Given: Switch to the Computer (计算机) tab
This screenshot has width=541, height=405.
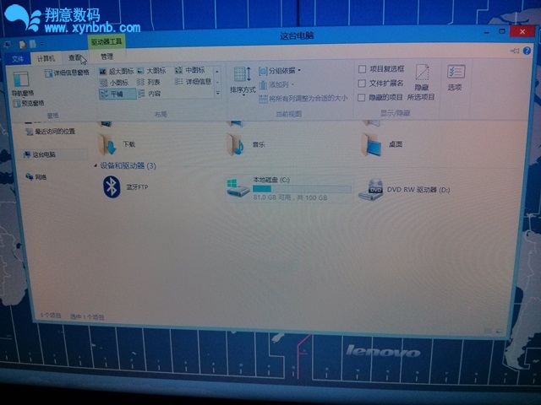Looking at the screenshot, I should 46,58.
